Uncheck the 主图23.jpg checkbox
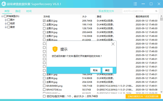 44,21
